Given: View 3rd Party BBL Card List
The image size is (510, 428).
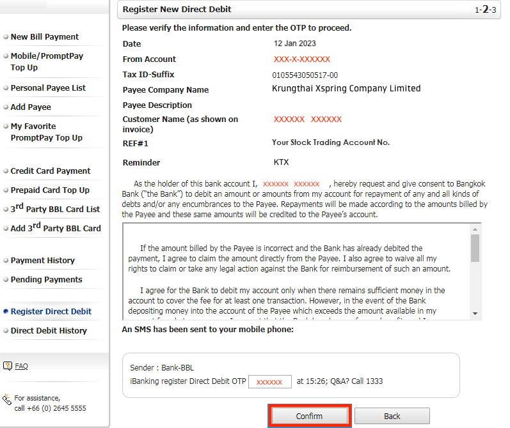Looking at the screenshot, I should coord(55,209).
